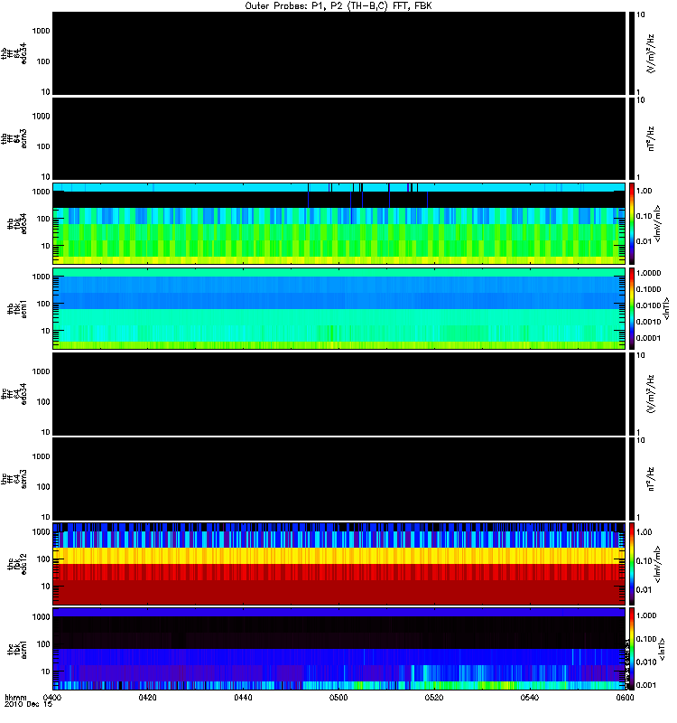Click the 0600 time axis label
Image resolution: width=677 pixels, height=723 pixels.
pyautogui.click(x=625, y=697)
